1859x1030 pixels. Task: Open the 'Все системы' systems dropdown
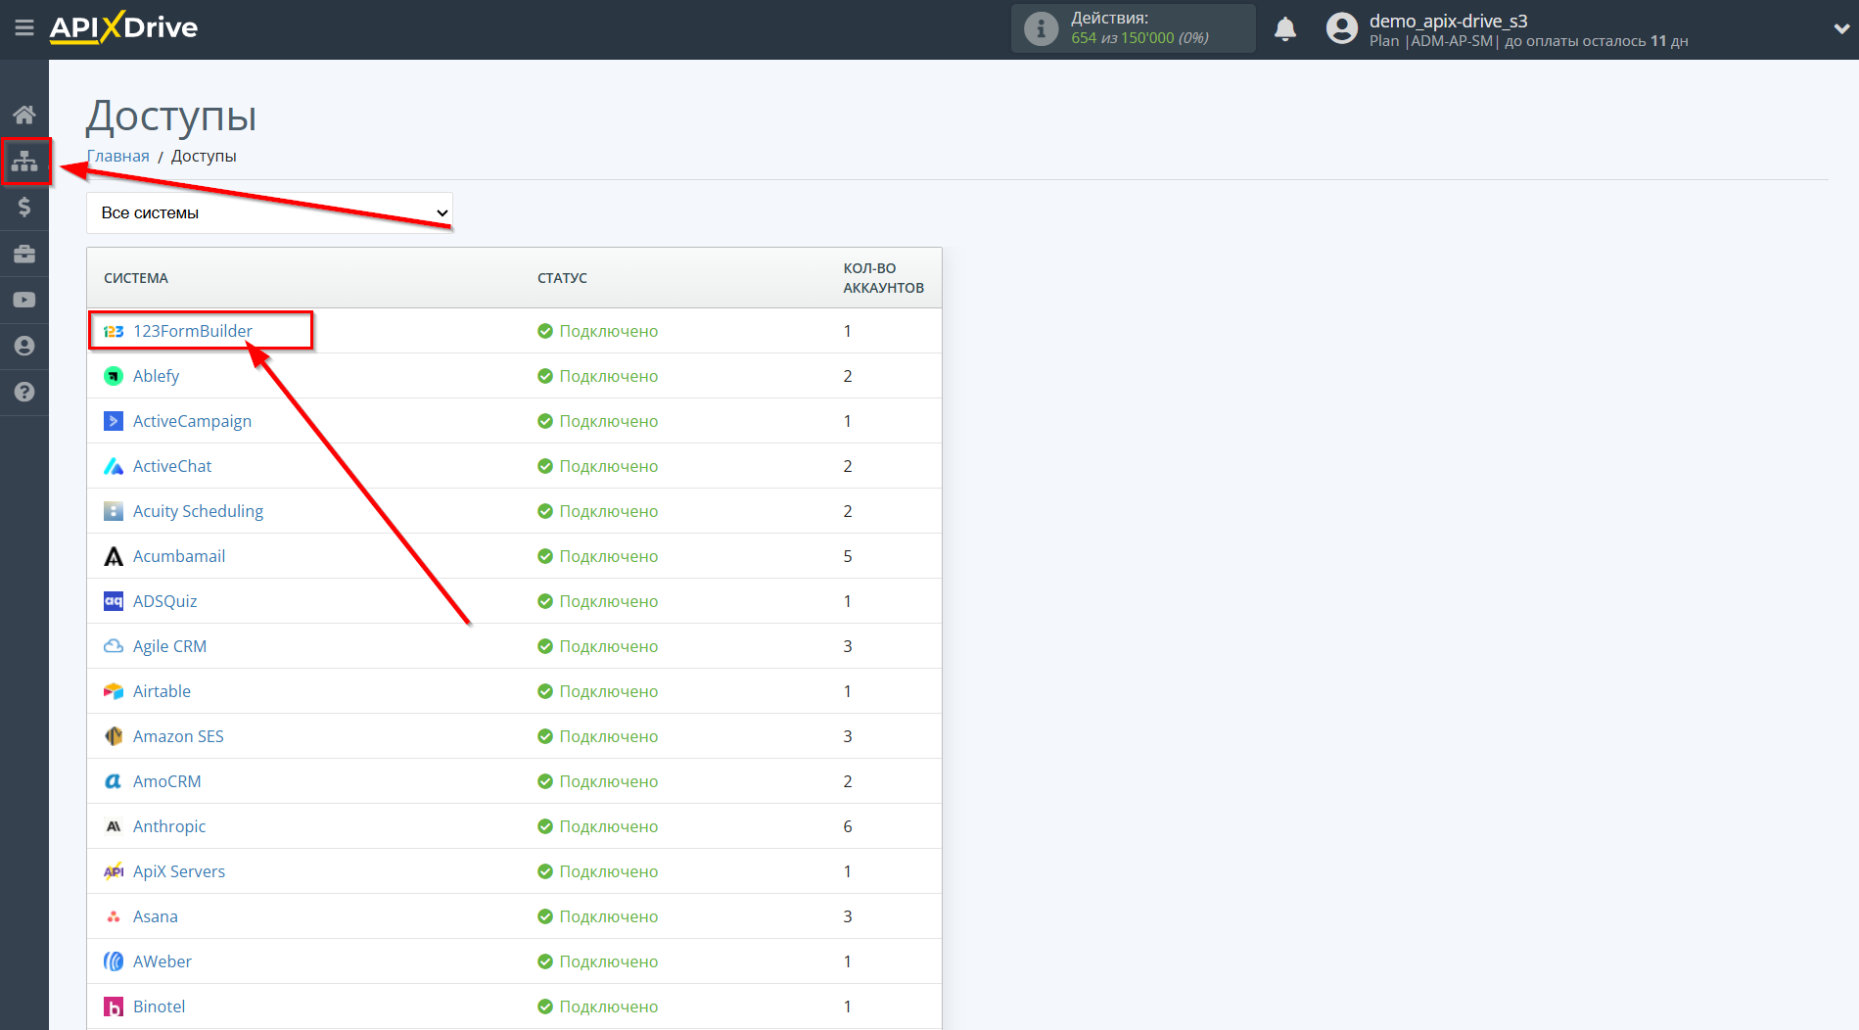tap(270, 212)
